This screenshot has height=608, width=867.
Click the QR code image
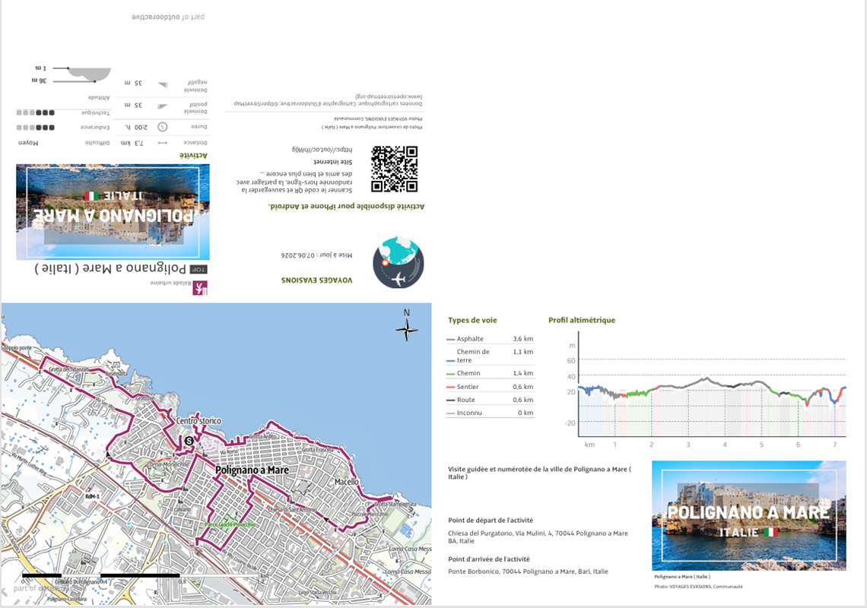click(x=394, y=169)
